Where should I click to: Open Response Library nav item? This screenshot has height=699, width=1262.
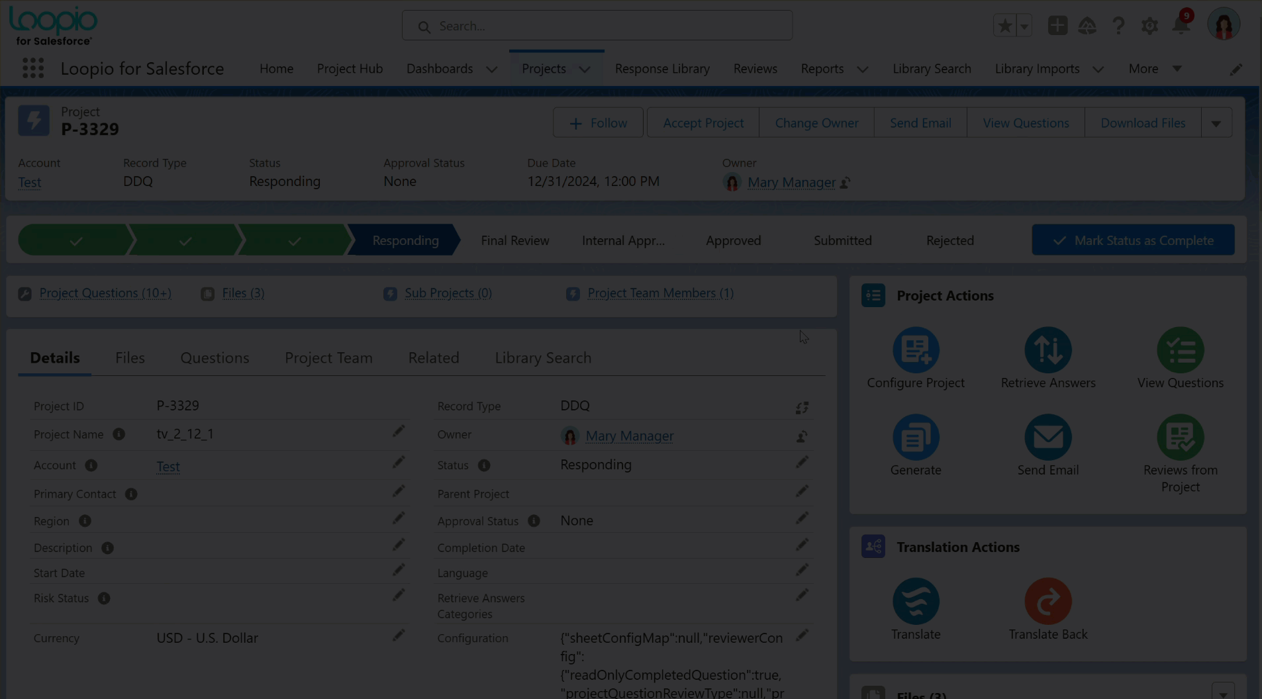tap(662, 69)
